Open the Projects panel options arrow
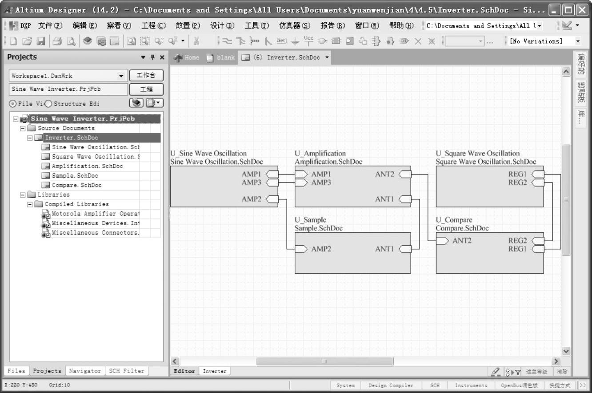Viewport: 592px width, 393px height. [x=143, y=57]
